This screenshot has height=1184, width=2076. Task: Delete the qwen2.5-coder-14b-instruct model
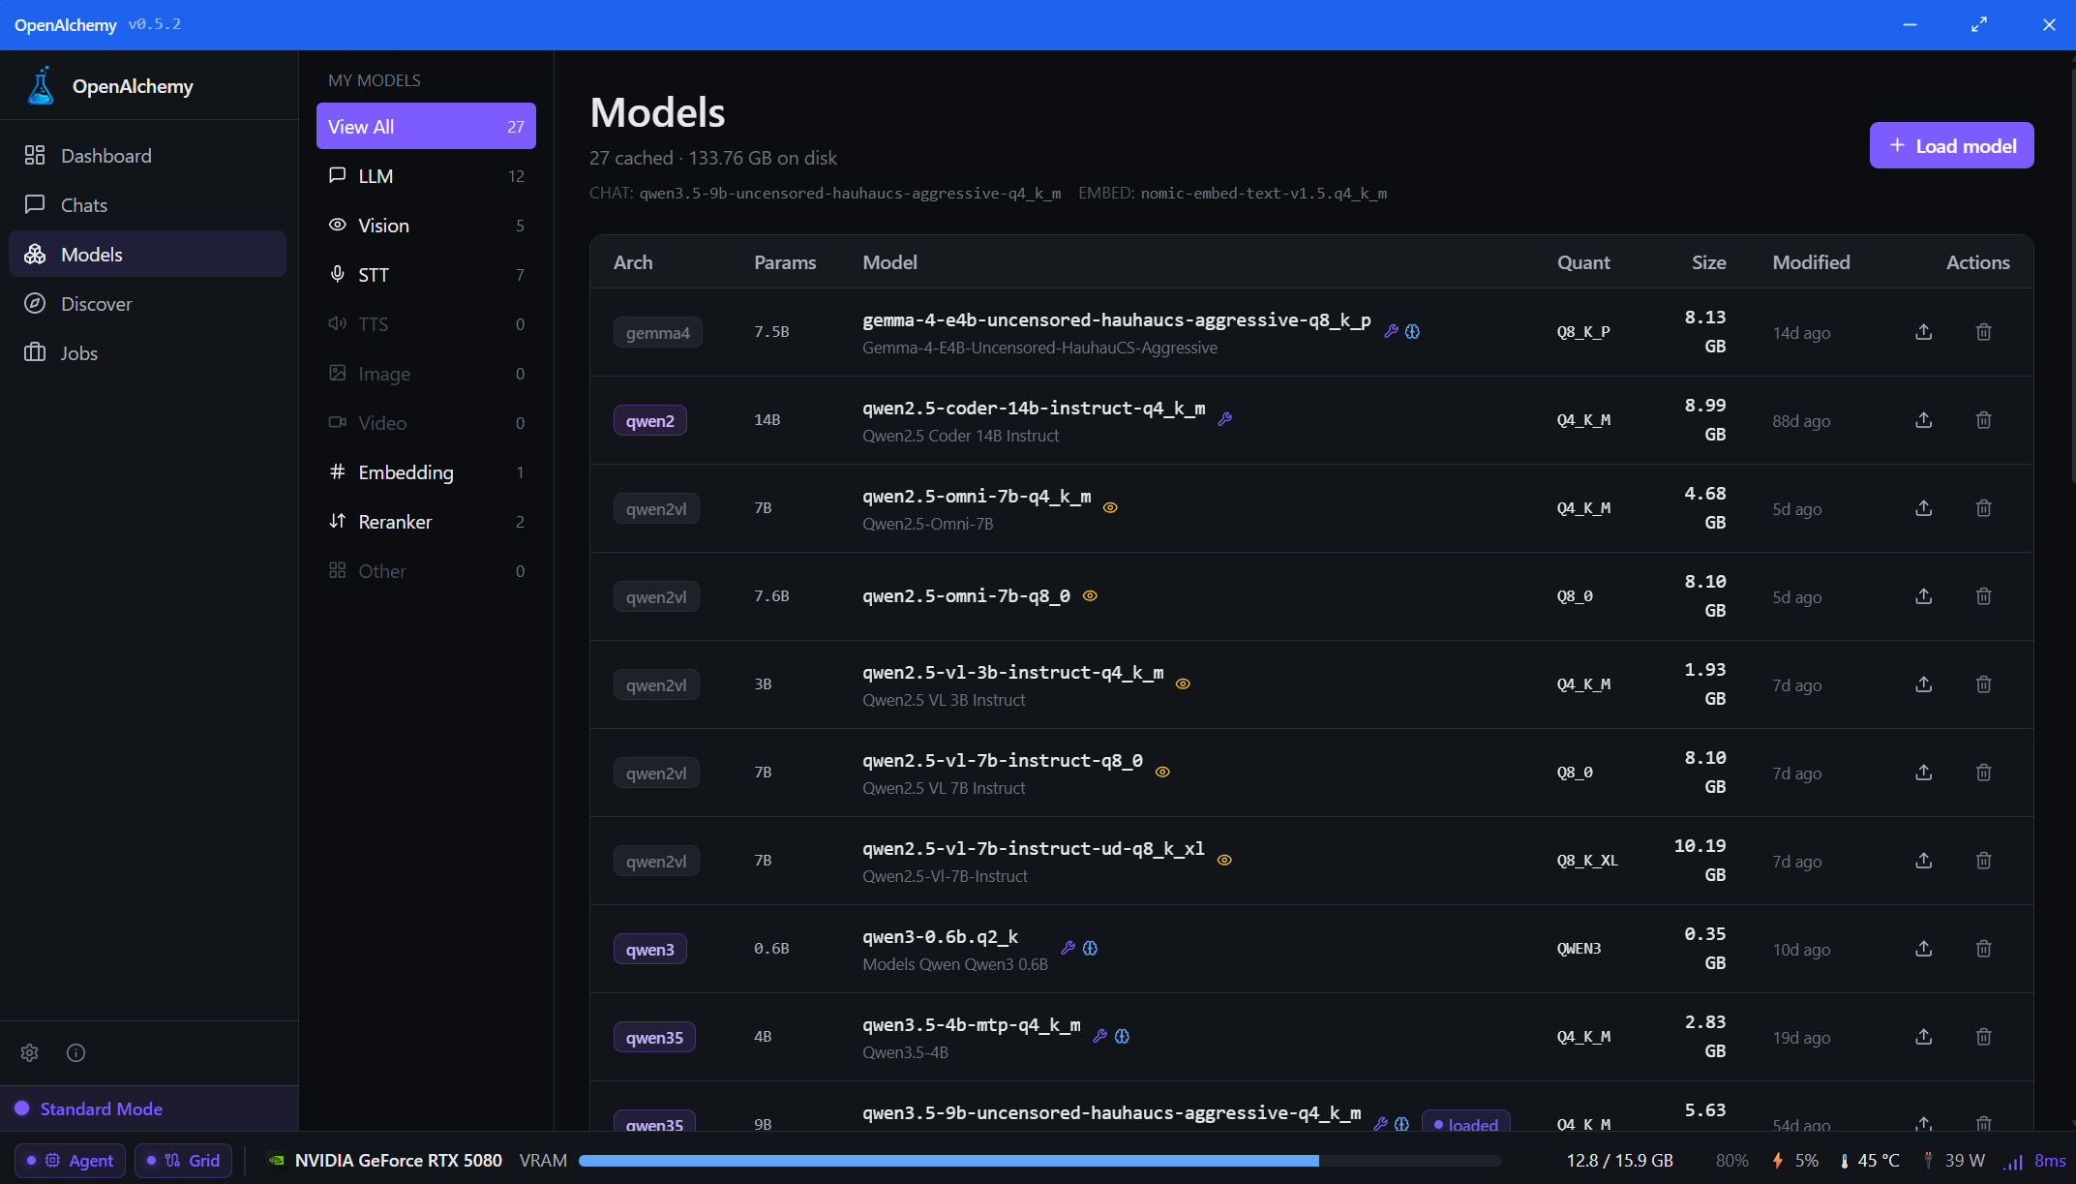pyautogui.click(x=1983, y=420)
